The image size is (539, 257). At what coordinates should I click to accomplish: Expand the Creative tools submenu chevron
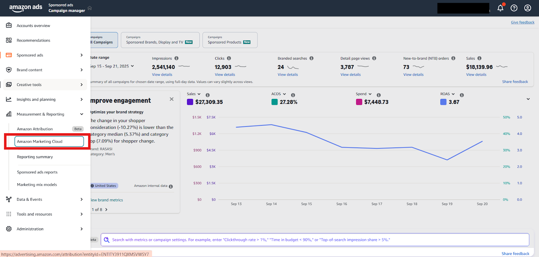click(x=82, y=85)
